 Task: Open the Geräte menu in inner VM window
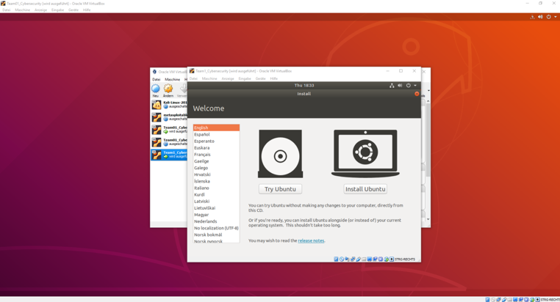[x=260, y=78]
